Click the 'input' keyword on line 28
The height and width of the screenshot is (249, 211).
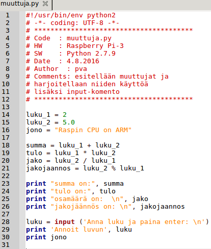65,222
